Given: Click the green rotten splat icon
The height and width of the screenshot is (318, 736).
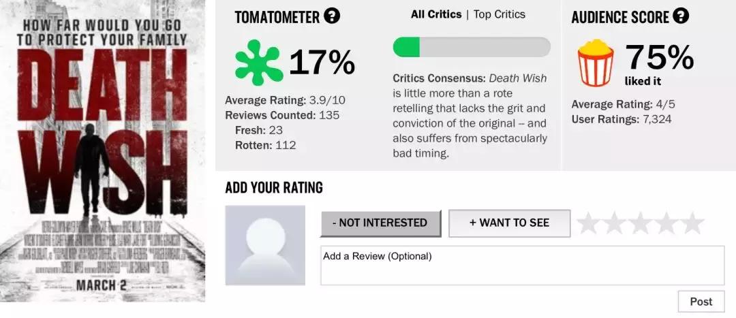Looking at the screenshot, I should point(258,62).
